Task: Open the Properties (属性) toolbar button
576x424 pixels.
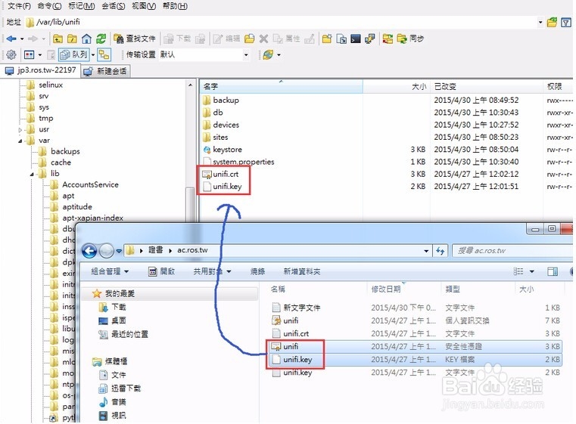Action: (287, 39)
